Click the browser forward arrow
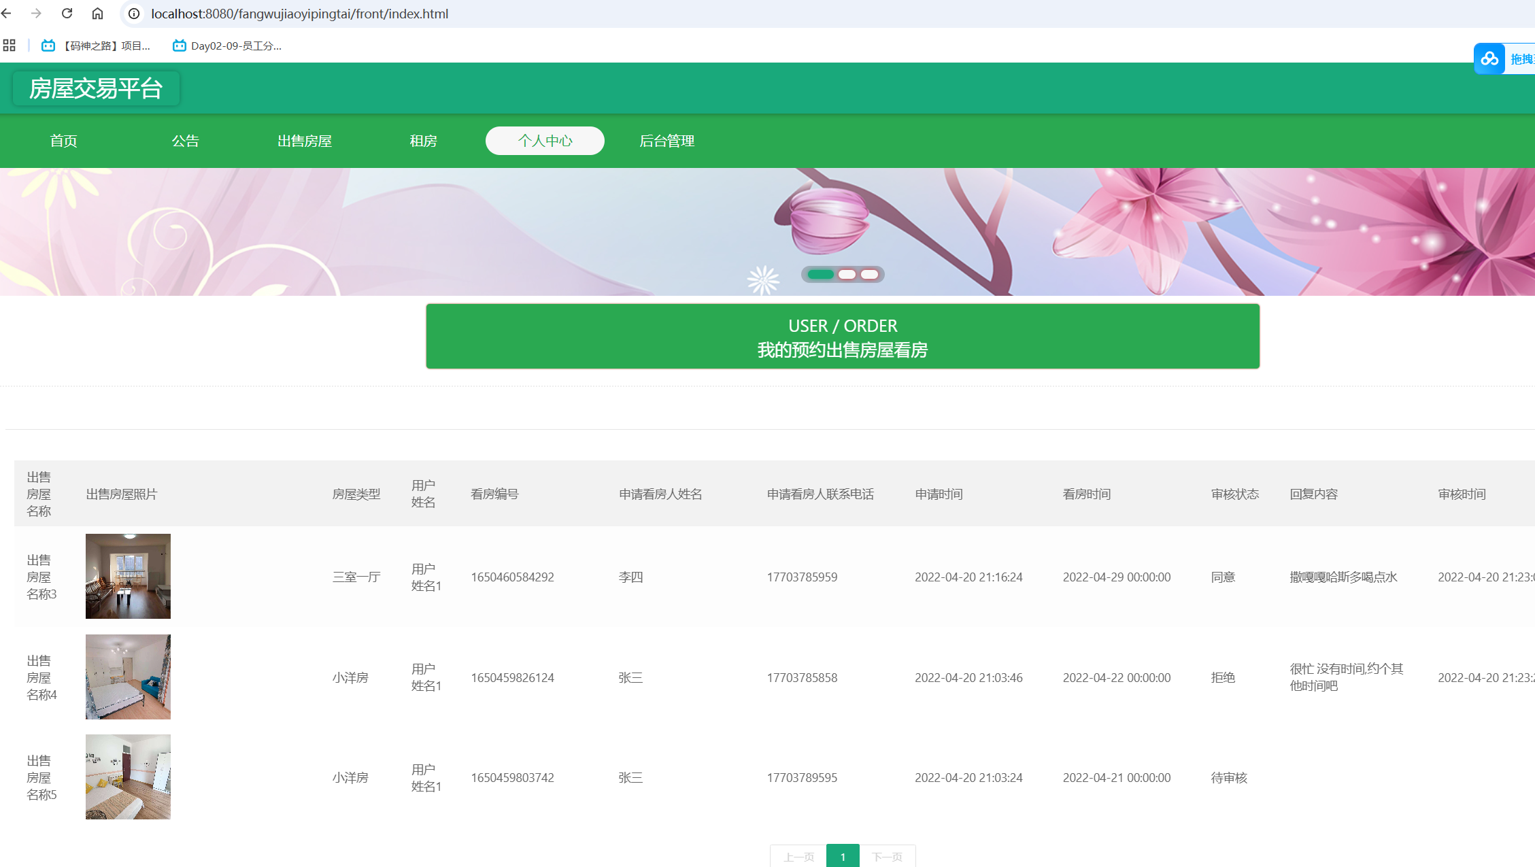This screenshot has width=1535, height=867. pos(37,14)
